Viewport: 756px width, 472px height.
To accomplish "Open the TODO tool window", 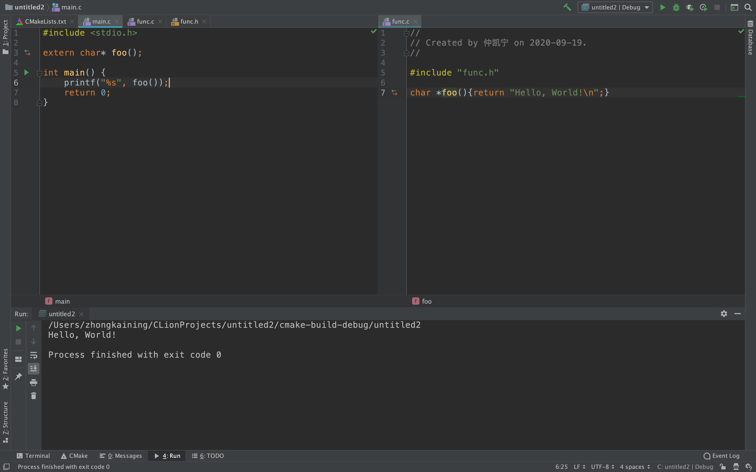I will (208, 456).
